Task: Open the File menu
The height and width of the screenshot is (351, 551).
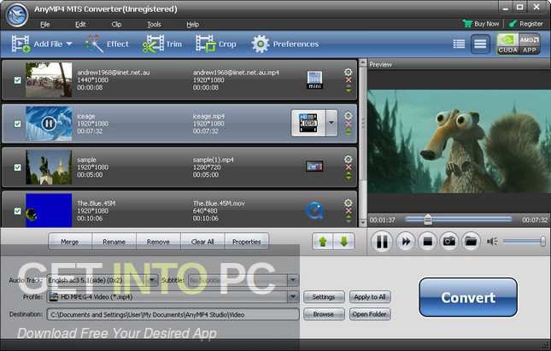Action: (45, 24)
